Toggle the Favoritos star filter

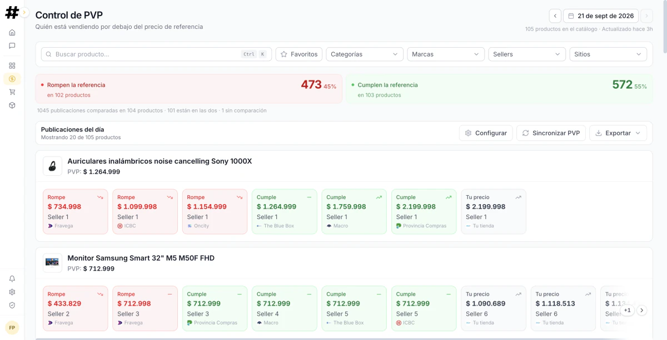(x=299, y=54)
